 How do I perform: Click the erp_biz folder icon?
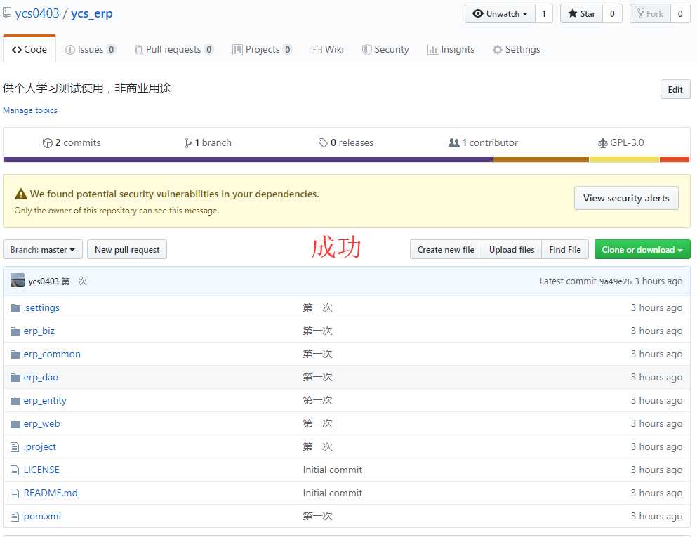click(15, 331)
